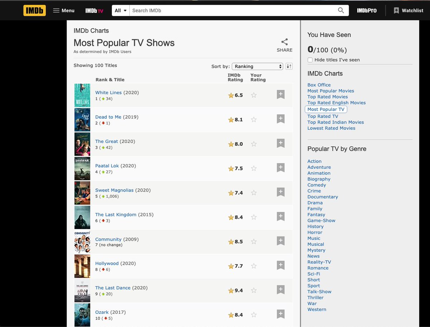Rate The Last Dance with the star
The height and width of the screenshot is (327, 430).
pos(254,290)
